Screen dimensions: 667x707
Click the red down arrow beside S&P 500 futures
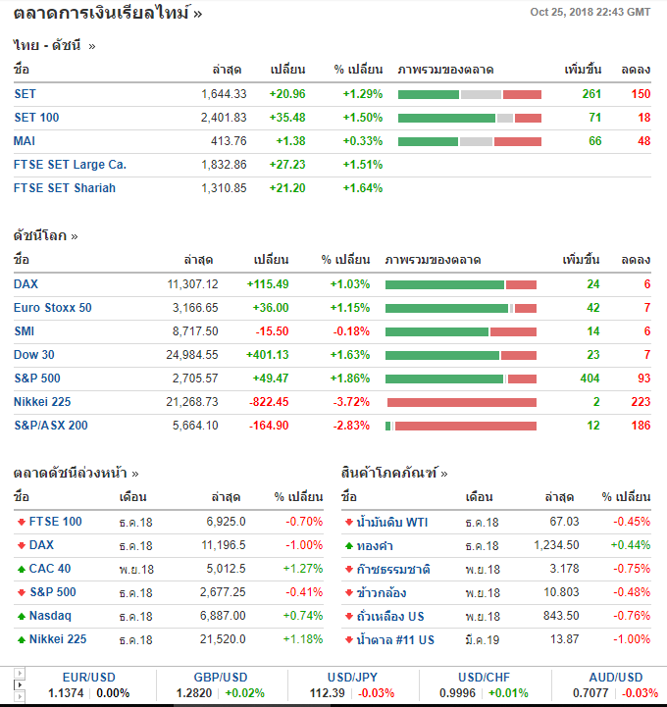point(21,592)
